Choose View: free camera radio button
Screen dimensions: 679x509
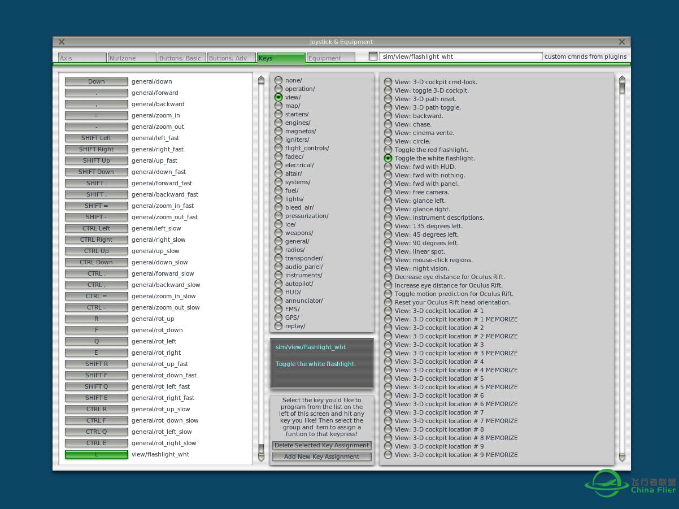388,192
